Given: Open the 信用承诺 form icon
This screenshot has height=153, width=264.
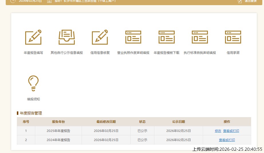Looking at the screenshot, I should [x=233, y=37].
